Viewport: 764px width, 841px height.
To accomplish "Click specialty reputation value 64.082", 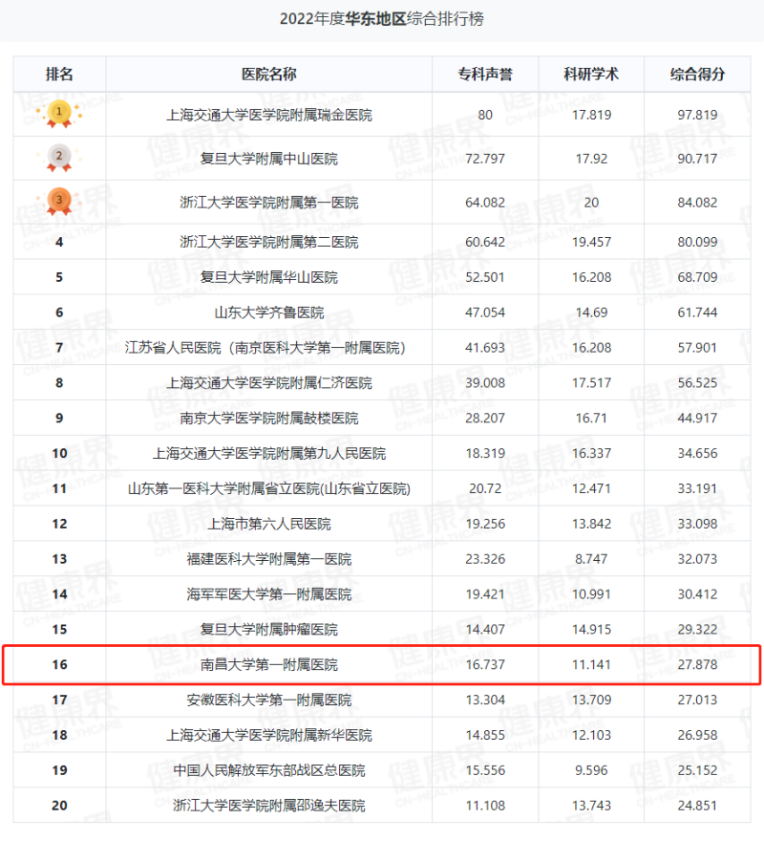I will 485,203.
